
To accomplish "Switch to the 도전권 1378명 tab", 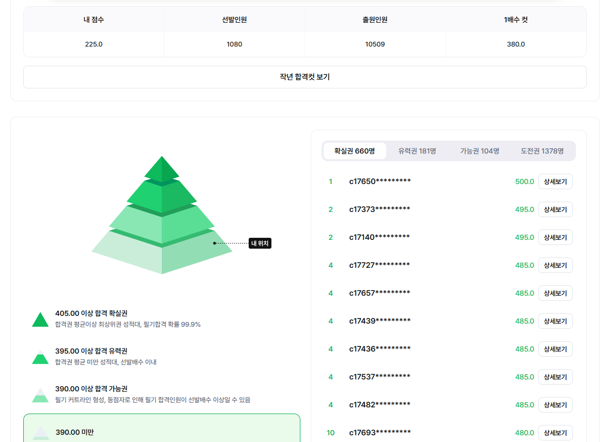I will coord(542,151).
